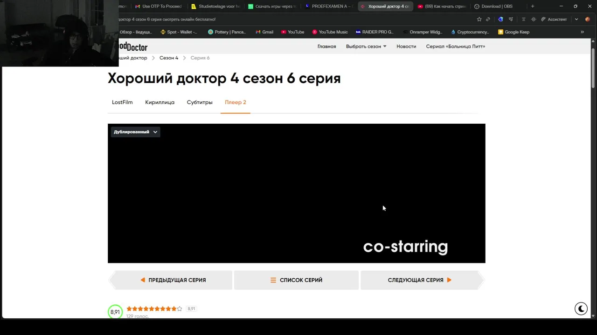Screen dimensions: 597x335
Task: Switch to the Studietoelage tab
Action: (x=216, y=6)
